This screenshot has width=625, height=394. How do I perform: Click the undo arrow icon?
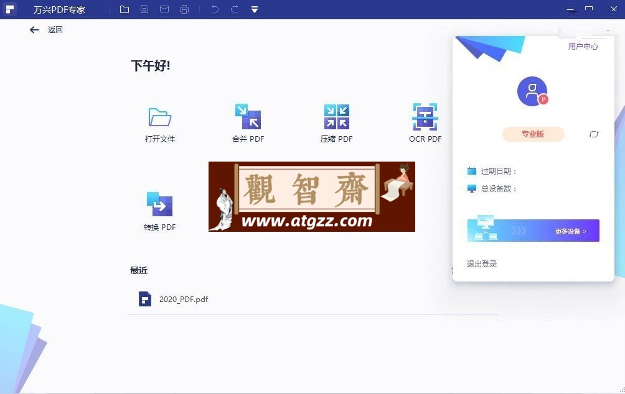pyautogui.click(x=215, y=9)
